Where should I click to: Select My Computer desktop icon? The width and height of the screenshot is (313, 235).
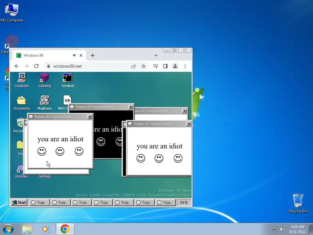click(x=12, y=12)
